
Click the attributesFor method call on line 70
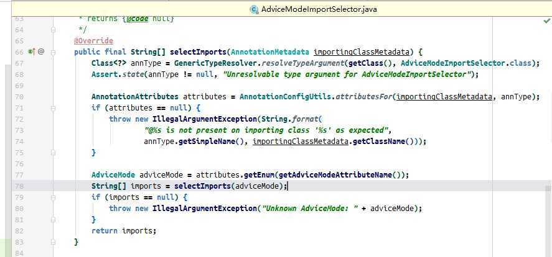(x=364, y=97)
